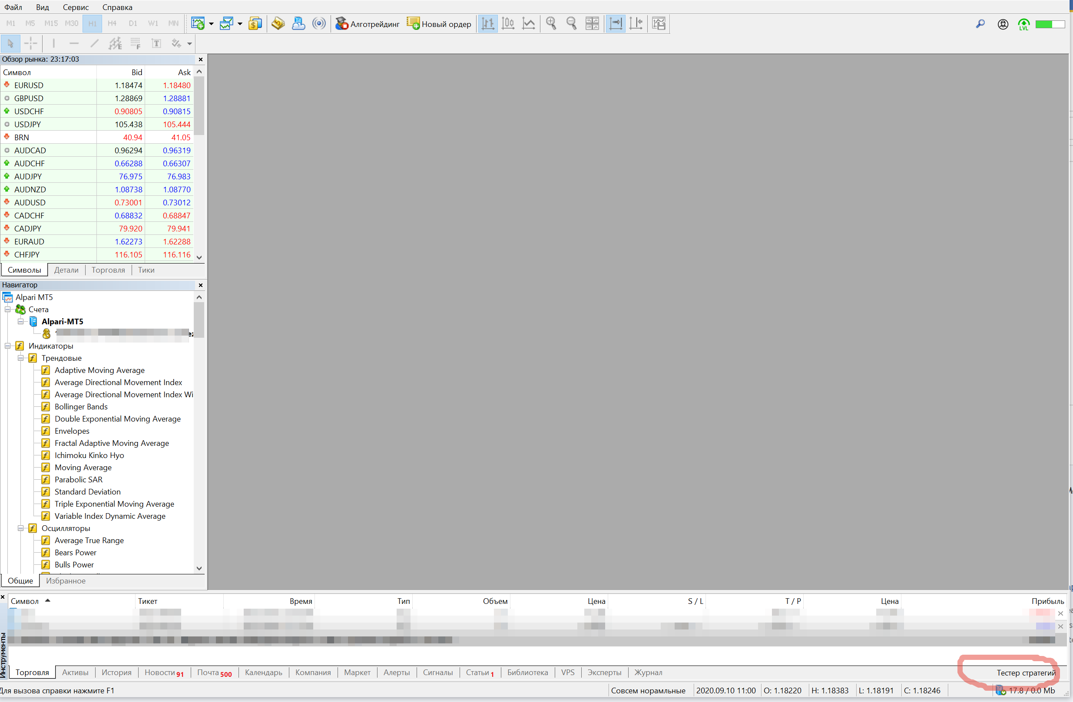Image resolution: width=1073 pixels, height=702 pixels.
Task: Open the Справка menu
Action: tap(117, 7)
